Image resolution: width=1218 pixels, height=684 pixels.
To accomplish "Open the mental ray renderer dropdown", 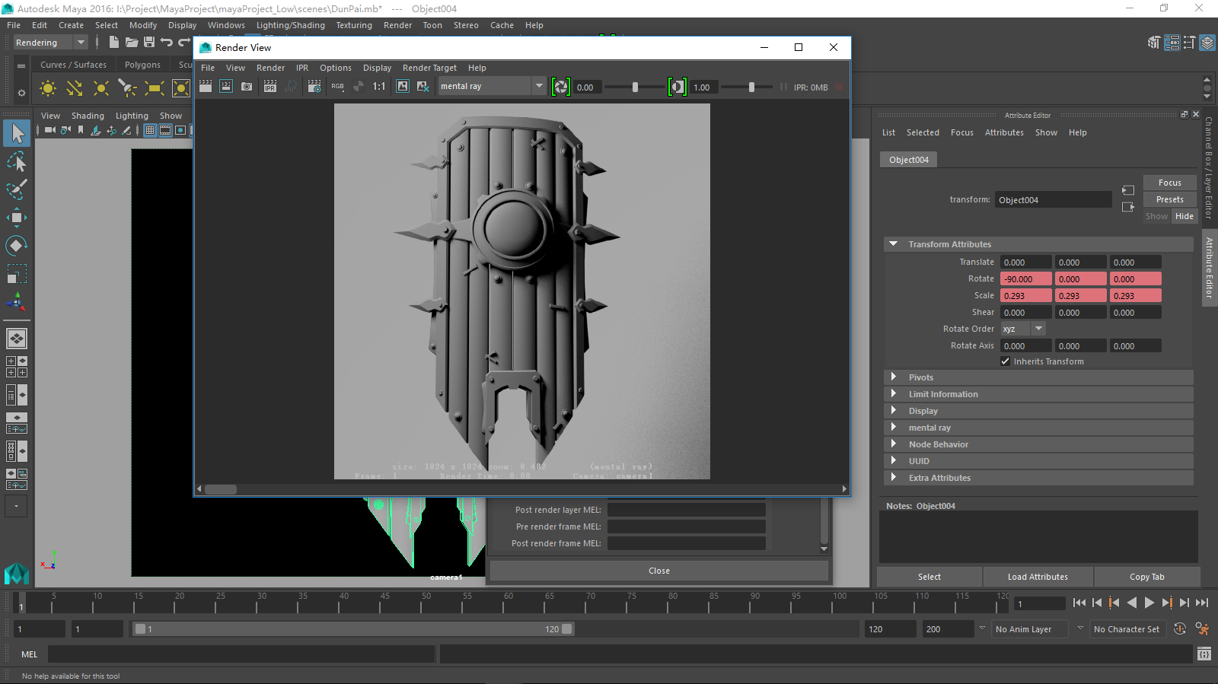I will click(x=539, y=86).
